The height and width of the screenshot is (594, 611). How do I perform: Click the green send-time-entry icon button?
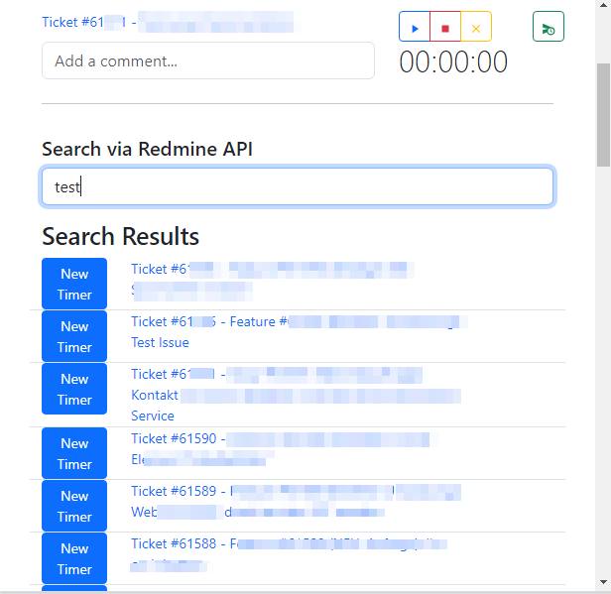coord(549,27)
